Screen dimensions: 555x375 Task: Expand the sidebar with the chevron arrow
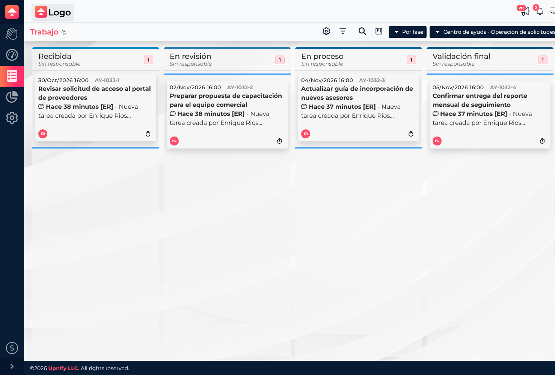(x=12, y=366)
